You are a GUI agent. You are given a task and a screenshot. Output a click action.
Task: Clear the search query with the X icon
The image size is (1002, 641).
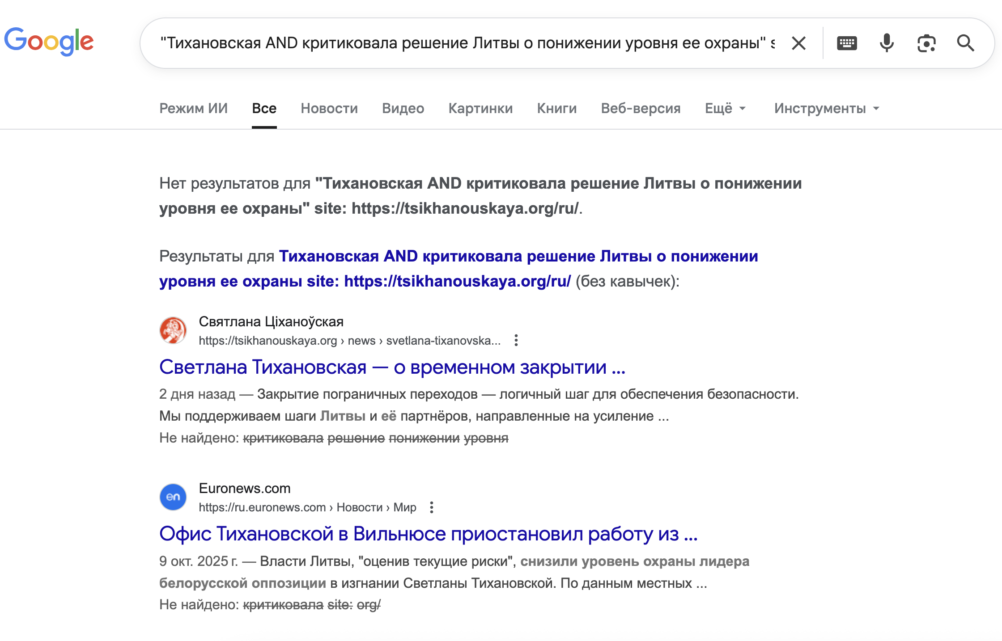[x=798, y=43]
